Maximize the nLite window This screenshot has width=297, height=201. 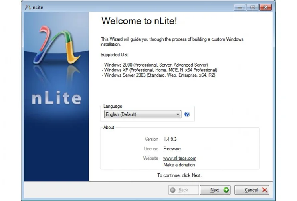(252, 8)
